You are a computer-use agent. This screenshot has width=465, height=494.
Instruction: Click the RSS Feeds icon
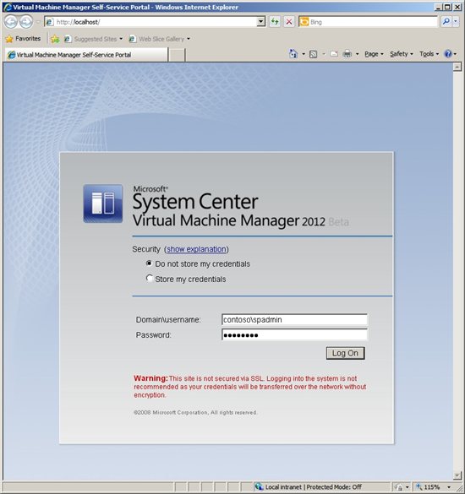tap(314, 54)
